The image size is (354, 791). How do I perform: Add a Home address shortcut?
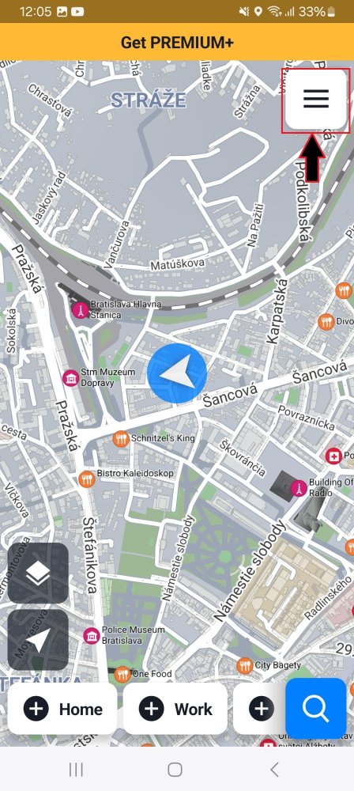[62, 709]
